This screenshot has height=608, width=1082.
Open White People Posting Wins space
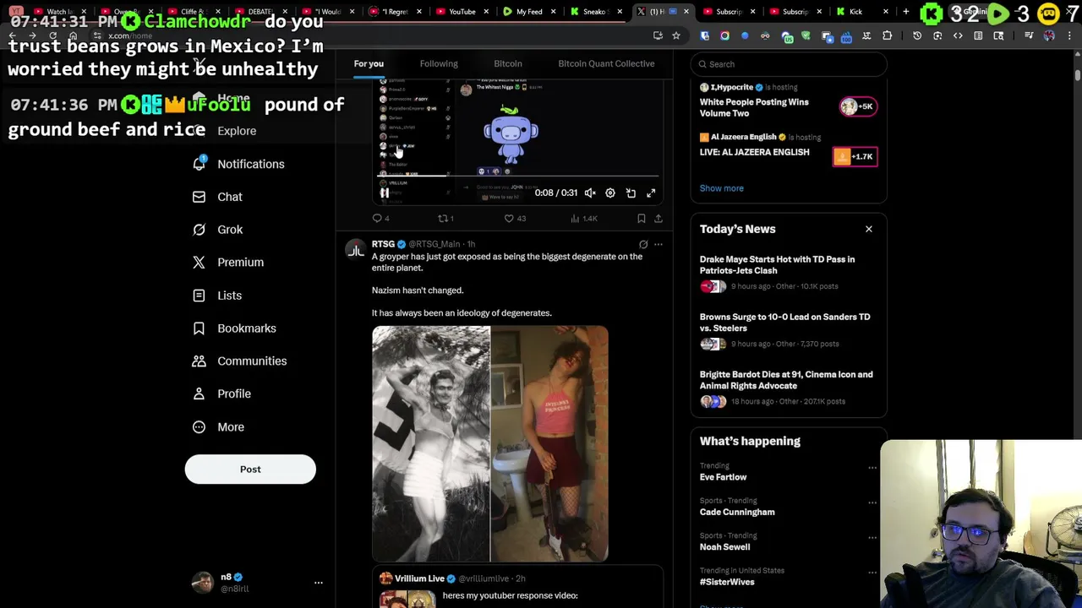click(754, 107)
